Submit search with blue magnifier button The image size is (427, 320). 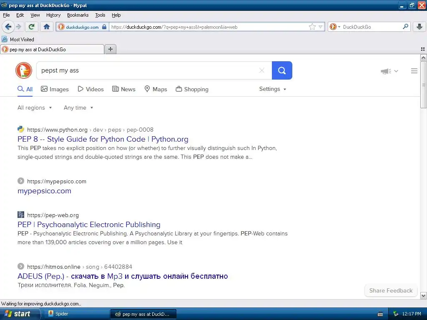[x=282, y=70]
